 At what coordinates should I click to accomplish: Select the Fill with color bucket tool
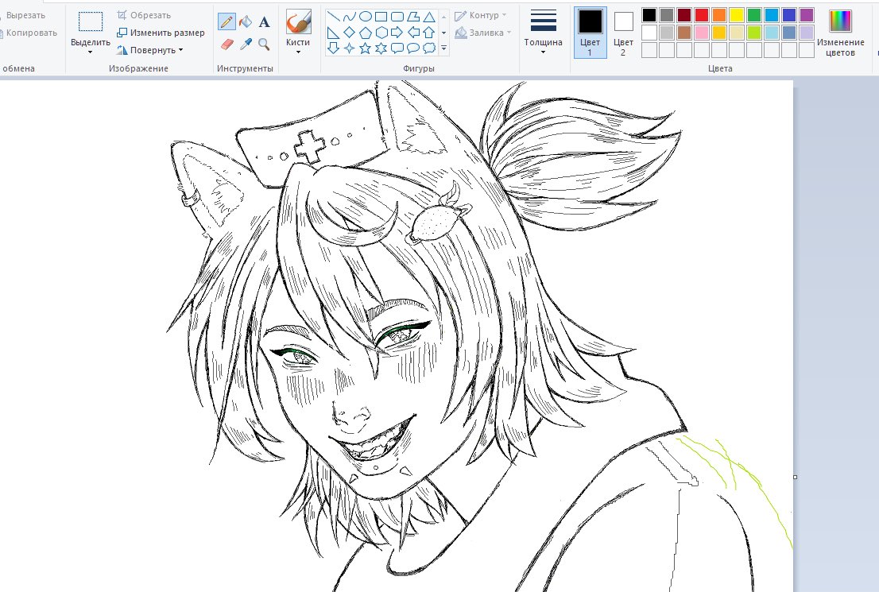(x=245, y=22)
